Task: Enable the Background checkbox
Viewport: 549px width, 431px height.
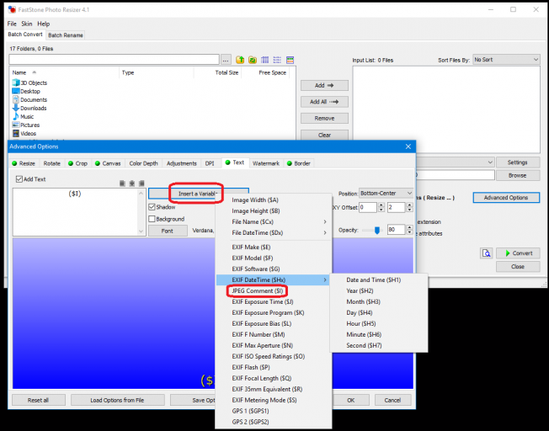Action: click(x=152, y=219)
